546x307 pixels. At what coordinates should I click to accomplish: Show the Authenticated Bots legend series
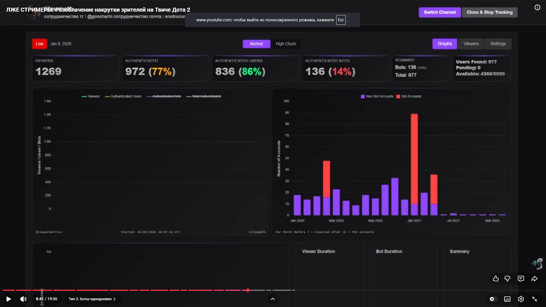[164, 96]
